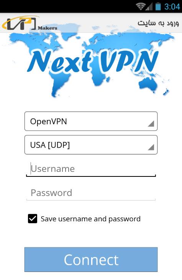Click the arrow on the USA [UDP] spinner
The width and height of the screenshot is (182, 280).
(x=151, y=147)
